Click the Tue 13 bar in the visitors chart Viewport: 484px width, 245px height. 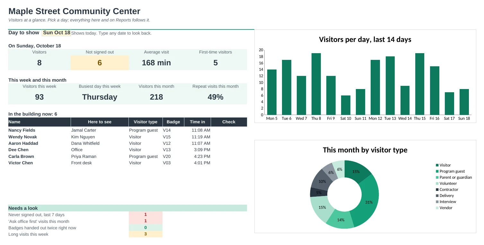tap(390, 86)
